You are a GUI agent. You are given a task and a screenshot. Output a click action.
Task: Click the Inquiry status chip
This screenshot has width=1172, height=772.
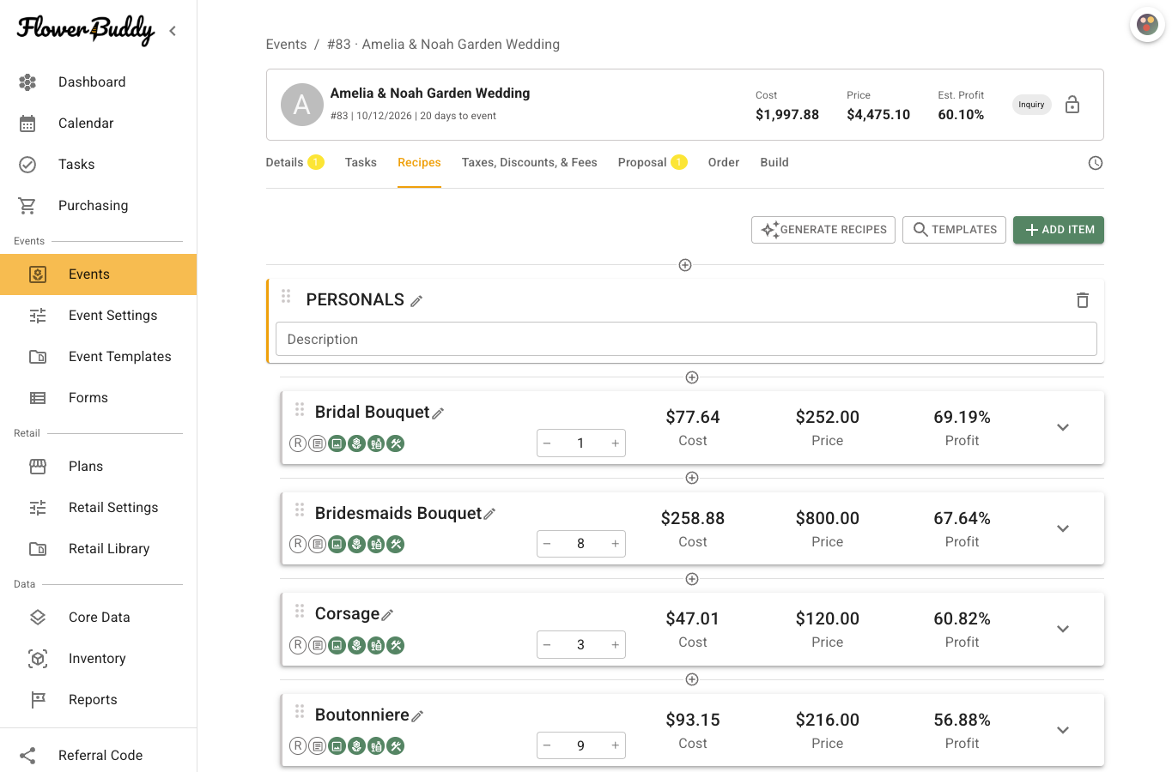click(1031, 105)
